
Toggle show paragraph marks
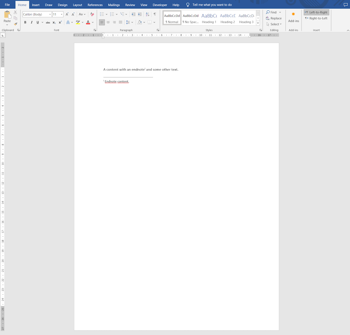[155, 14]
